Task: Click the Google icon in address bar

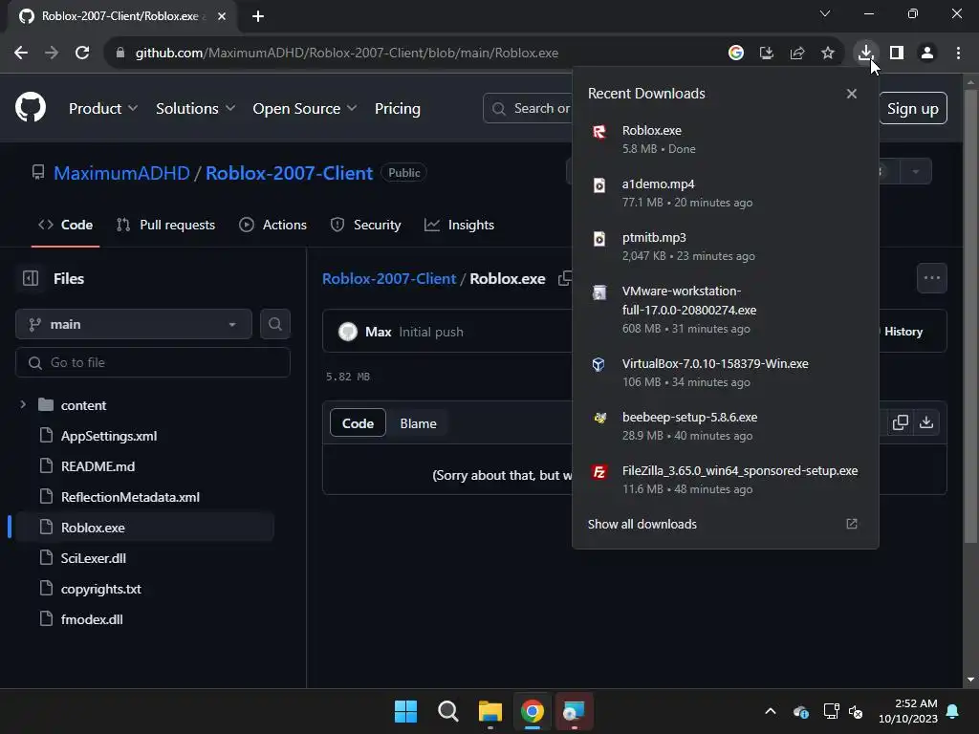Action: coord(735,53)
